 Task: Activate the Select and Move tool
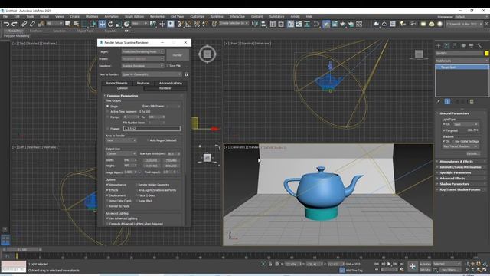coord(102,24)
